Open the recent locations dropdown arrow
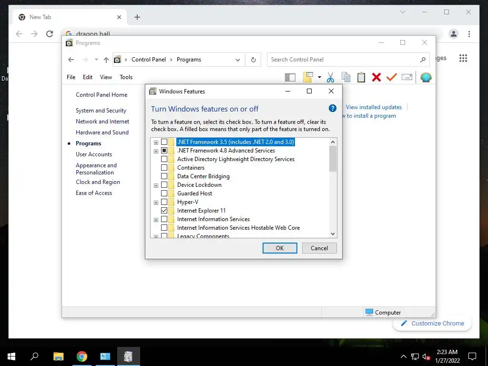This screenshot has width=488, height=366. (96, 60)
